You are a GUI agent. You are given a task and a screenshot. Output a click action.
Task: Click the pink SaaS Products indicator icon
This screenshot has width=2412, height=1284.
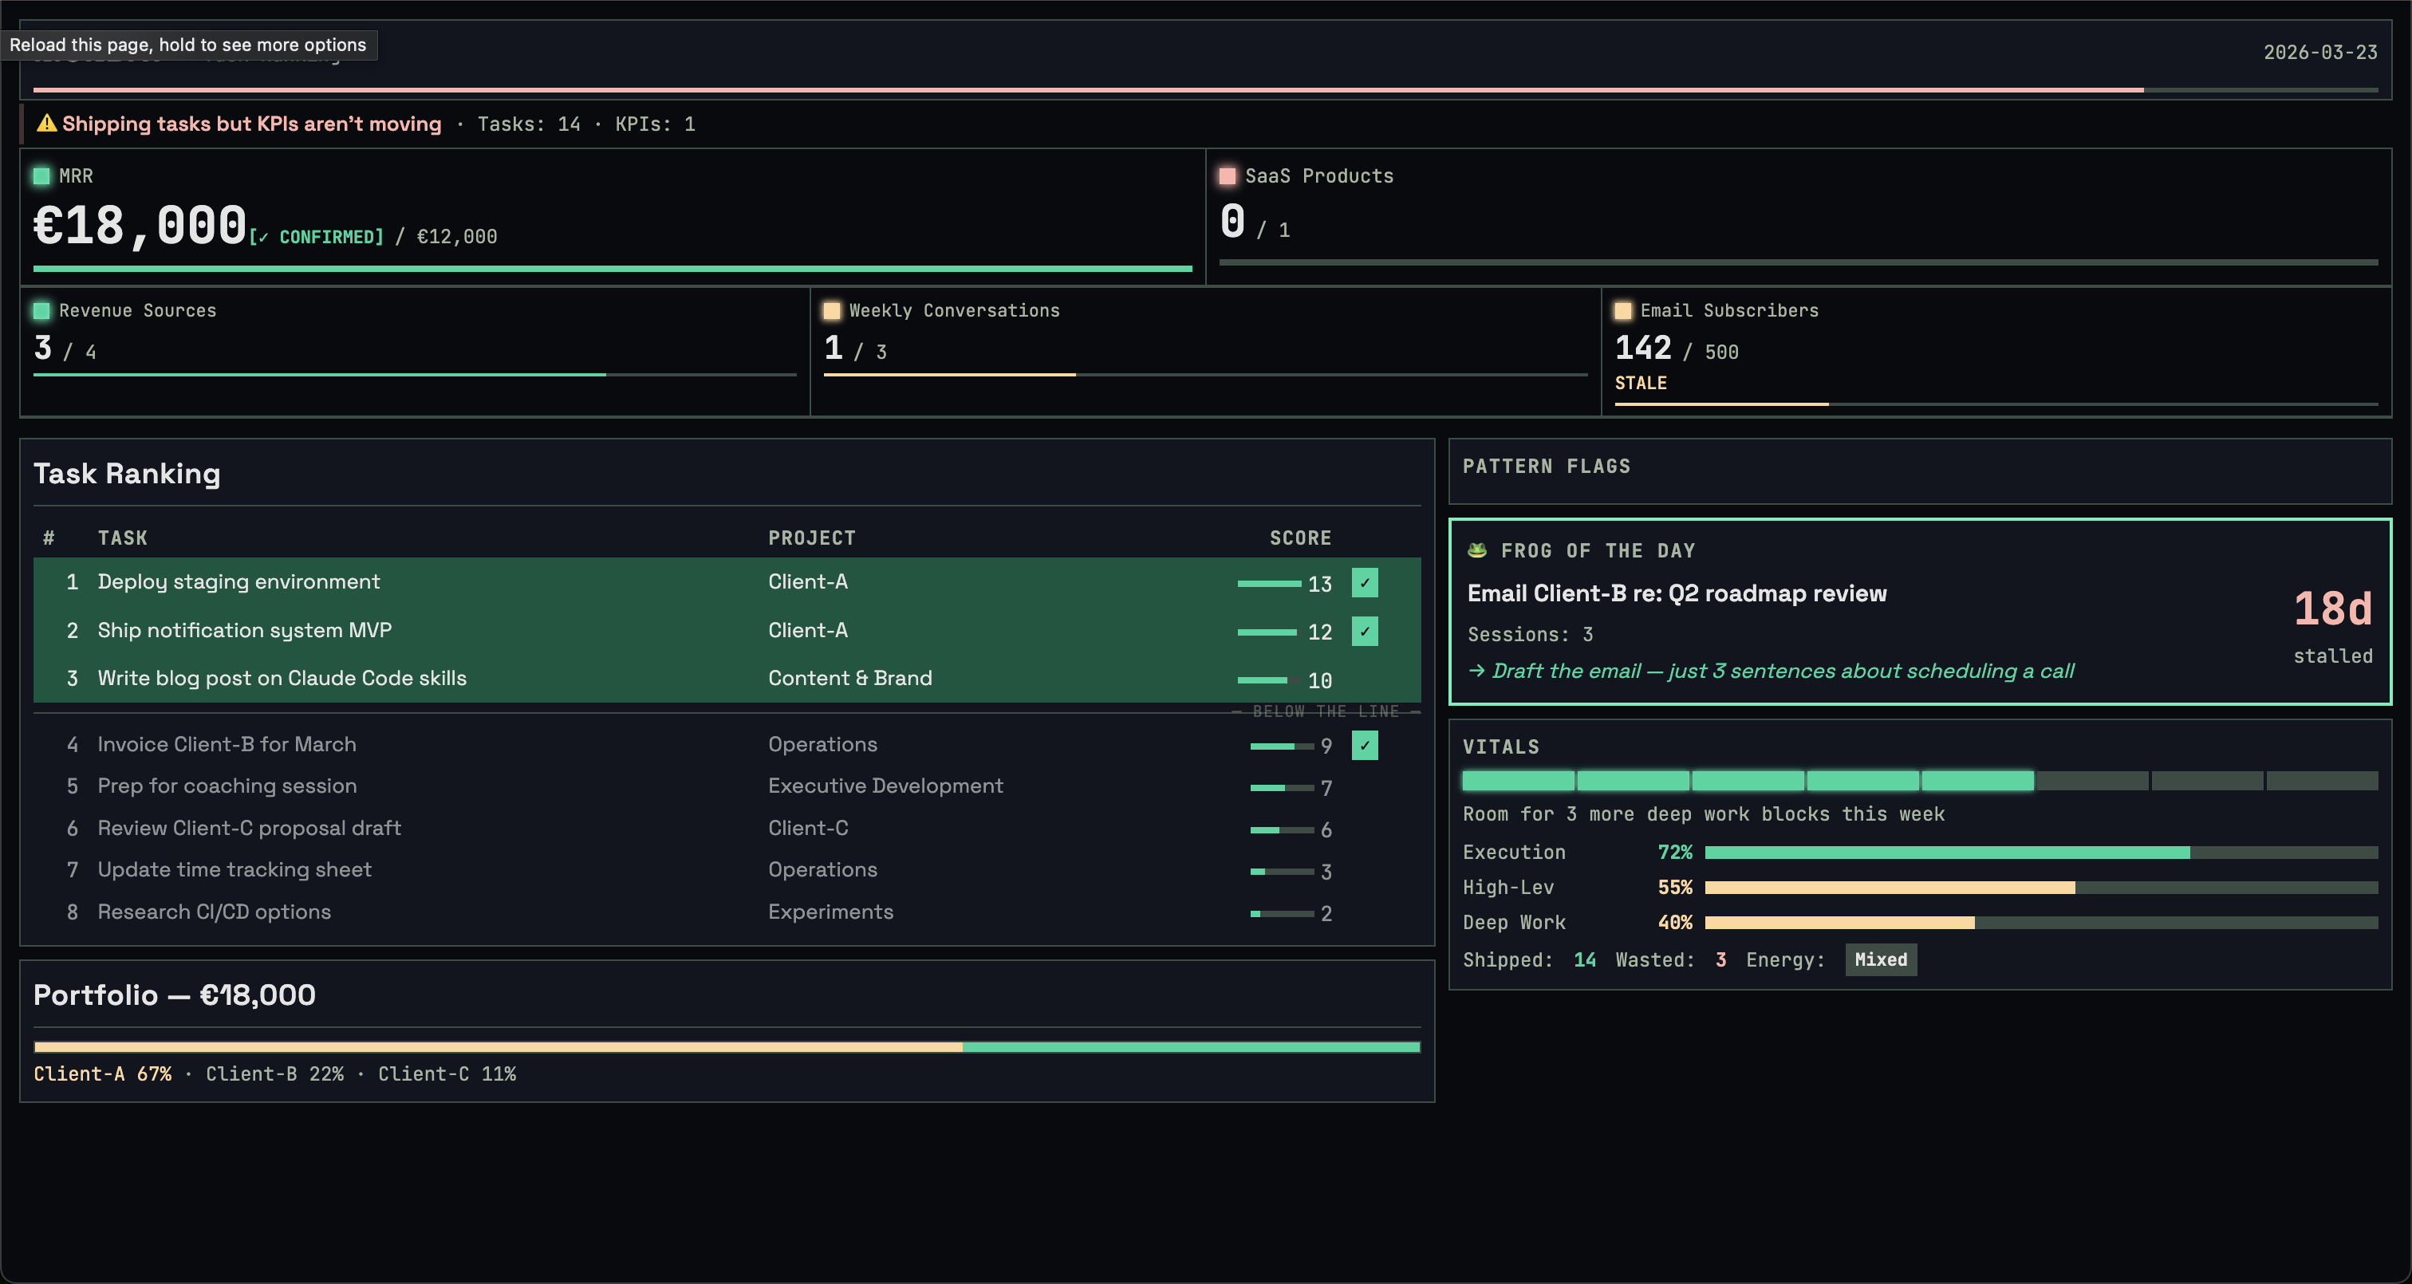pos(1228,174)
